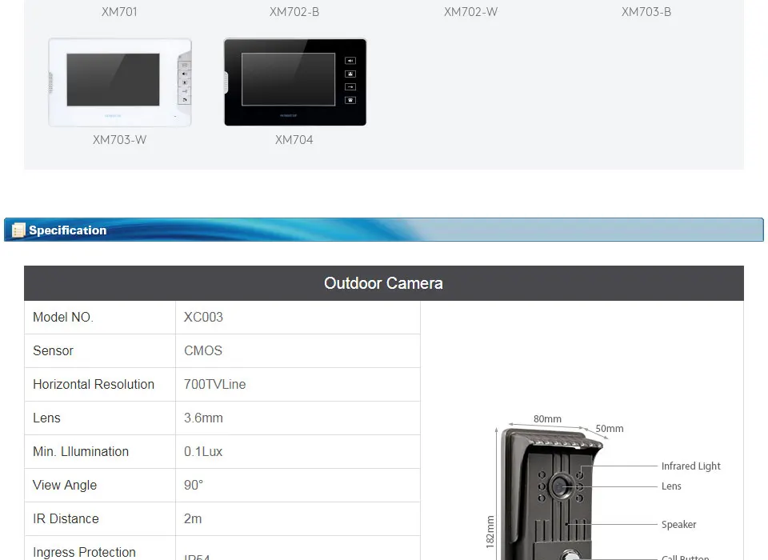
Task: Click the XM703-W white monitor image
Action: pos(119,82)
